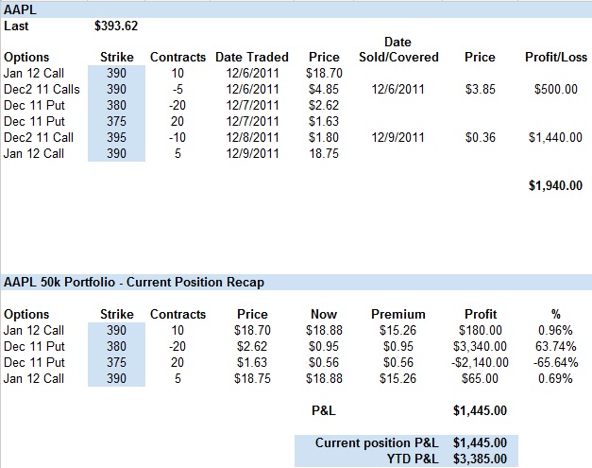Select the -5 contracts cell
This screenshot has height=468, width=592.
click(x=178, y=89)
